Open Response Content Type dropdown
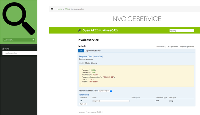This screenshot has width=200, height=115. point(105,91)
